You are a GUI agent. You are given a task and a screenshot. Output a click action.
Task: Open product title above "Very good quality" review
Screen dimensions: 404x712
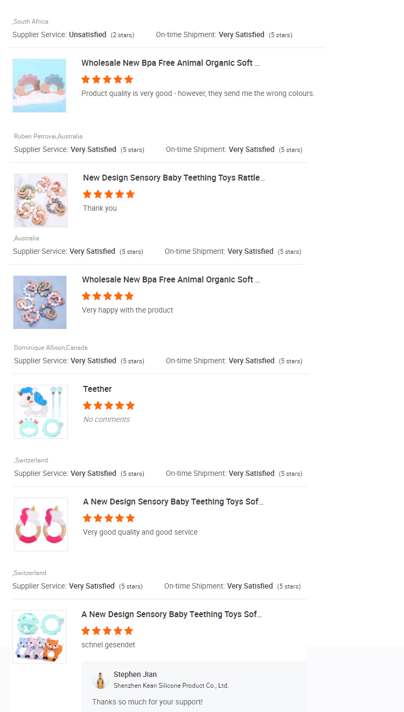click(x=173, y=502)
